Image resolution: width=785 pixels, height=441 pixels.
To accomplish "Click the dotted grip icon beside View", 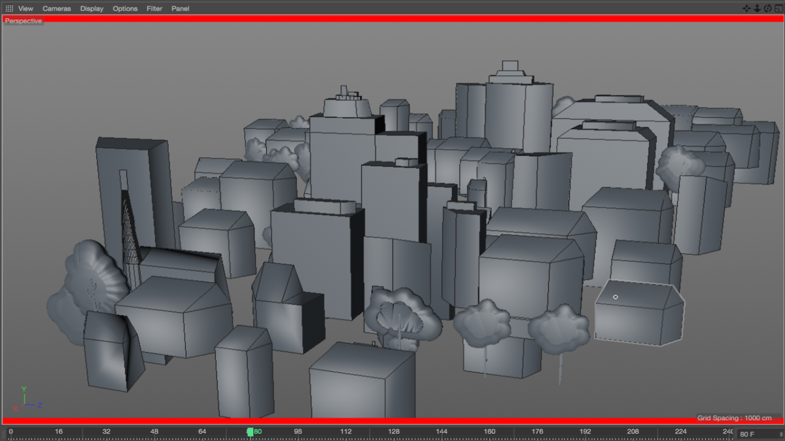I will click(x=9, y=8).
